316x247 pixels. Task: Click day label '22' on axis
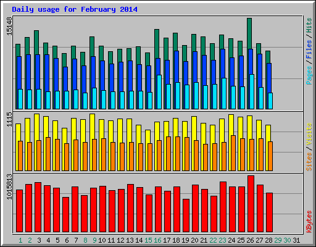(213, 240)
